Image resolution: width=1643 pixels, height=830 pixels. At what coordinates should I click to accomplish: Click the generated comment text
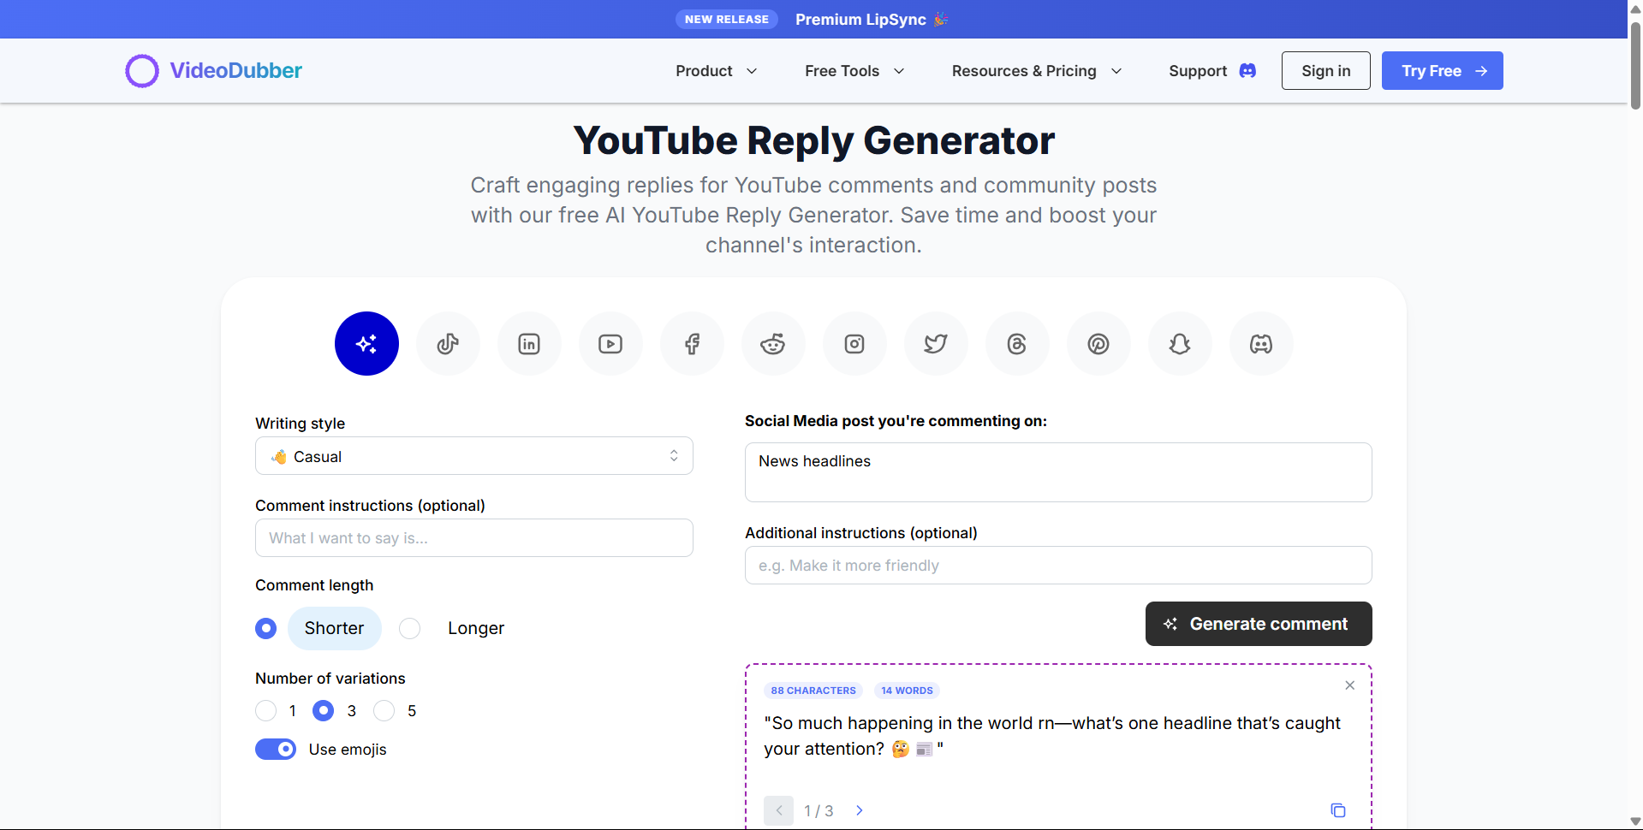1052,736
